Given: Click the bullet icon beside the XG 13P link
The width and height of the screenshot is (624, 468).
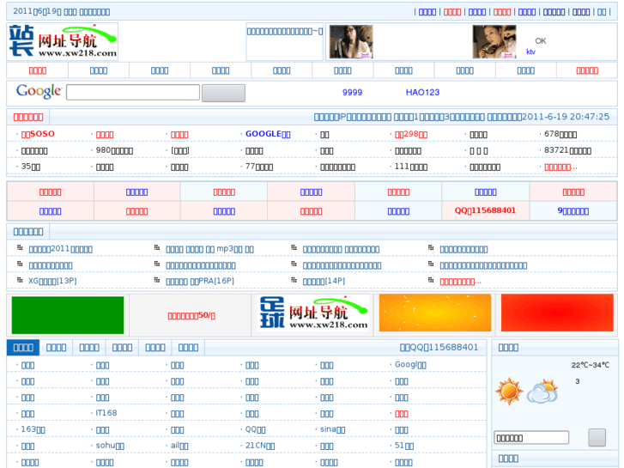Looking at the screenshot, I should click(x=20, y=280).
